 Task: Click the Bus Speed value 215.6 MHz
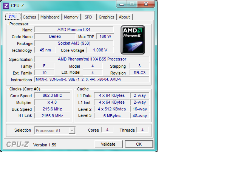tap(52, 109)
